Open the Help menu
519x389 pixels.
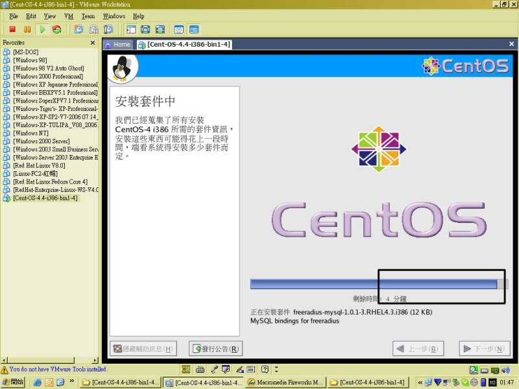(x=138, y=16)
